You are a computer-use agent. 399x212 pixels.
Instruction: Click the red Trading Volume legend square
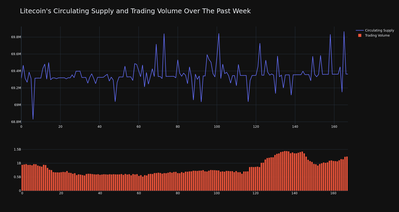coord(360,36)
